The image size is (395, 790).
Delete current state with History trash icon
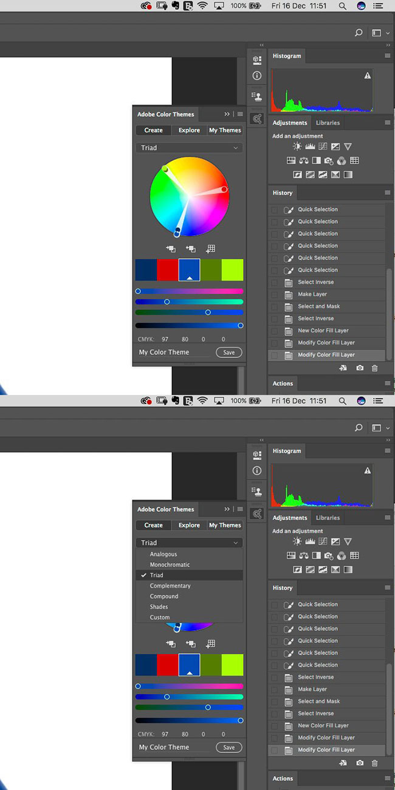tap(374, 368)
